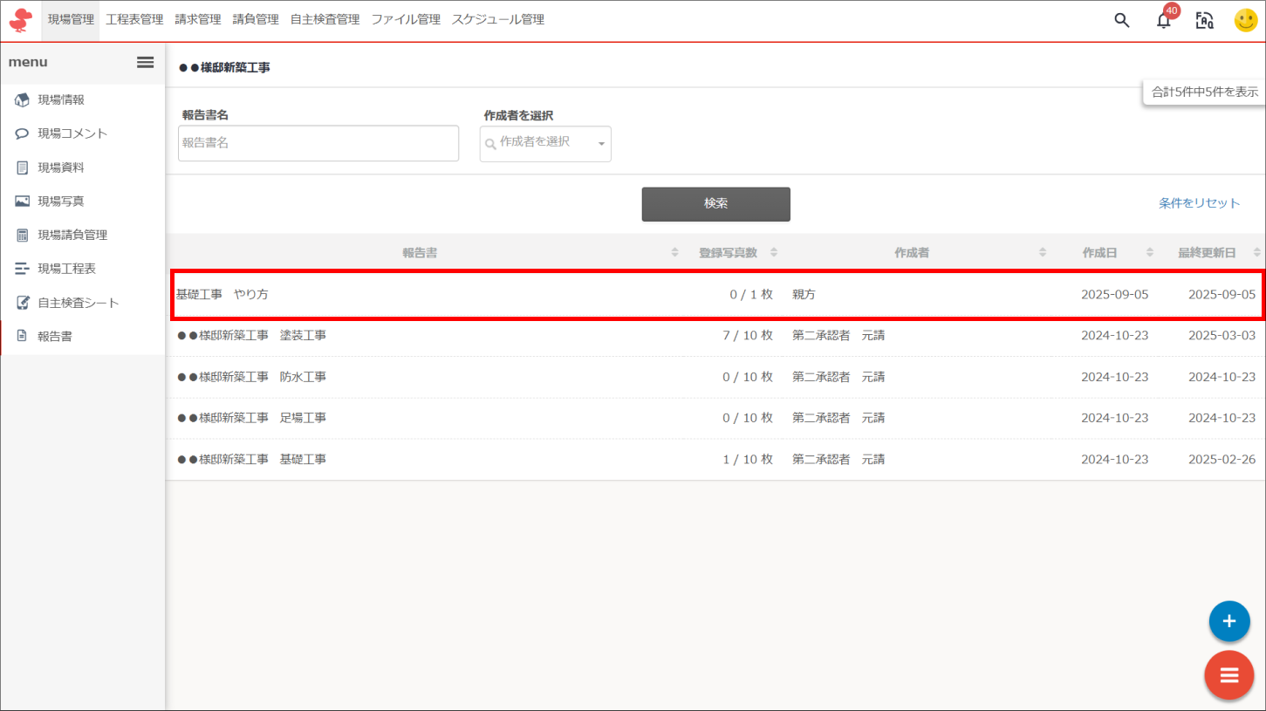Open the search magnifier icon in header
The image size is (1266, 711).
[1122, 20]
